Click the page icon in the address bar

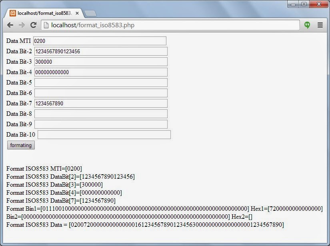(46, 25)
